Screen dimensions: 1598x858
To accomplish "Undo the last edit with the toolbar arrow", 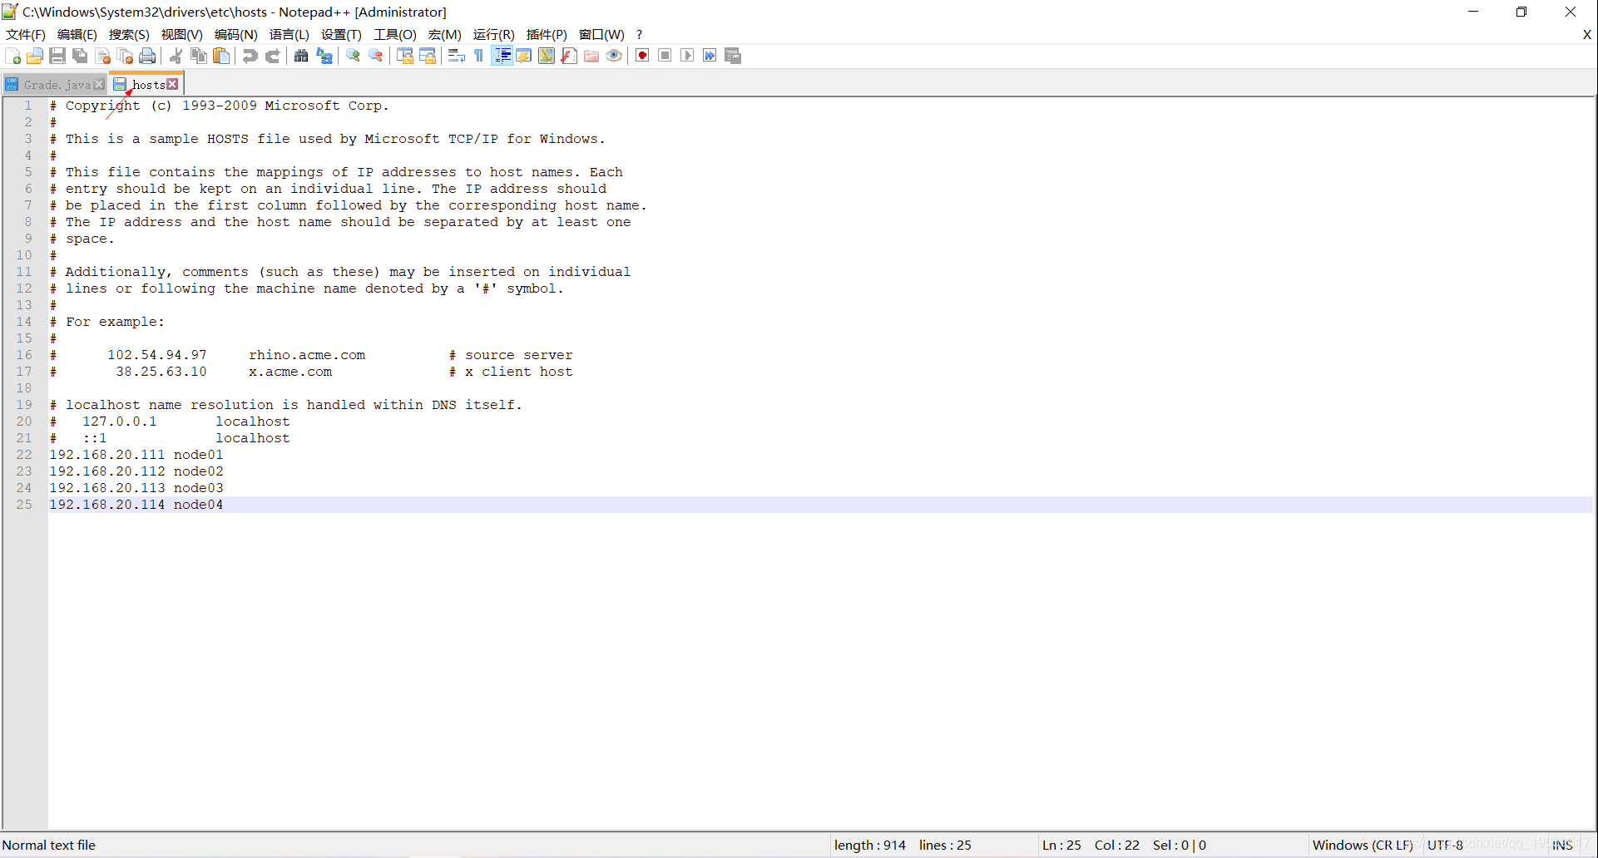I will 250,56.
